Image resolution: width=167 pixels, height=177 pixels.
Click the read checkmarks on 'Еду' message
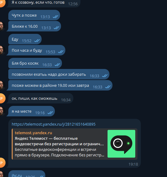(37, 41)
